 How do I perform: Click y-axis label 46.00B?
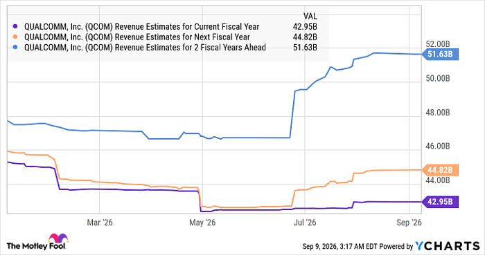pos(438,146)
